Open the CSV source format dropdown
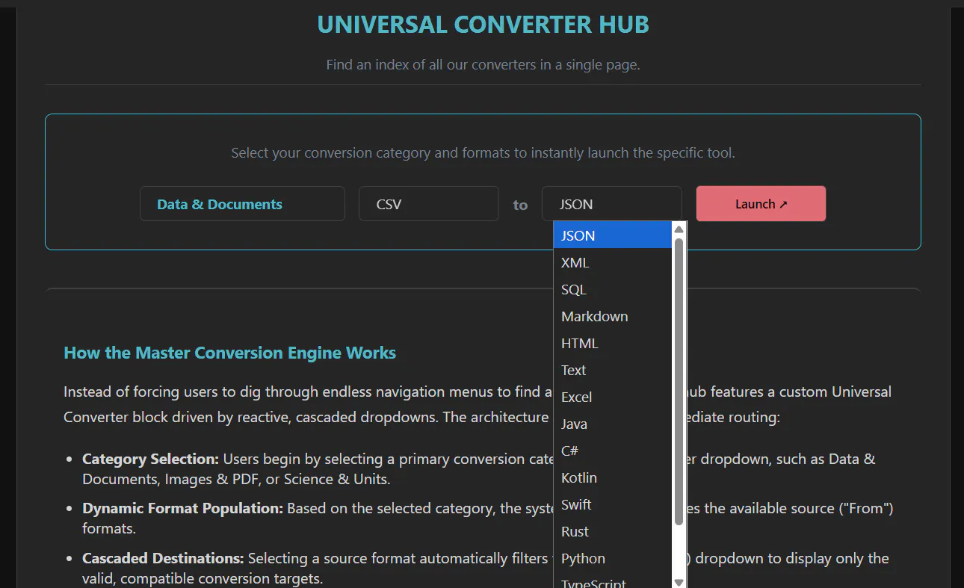This screenshot has height=588, width=964. point(429,204)
